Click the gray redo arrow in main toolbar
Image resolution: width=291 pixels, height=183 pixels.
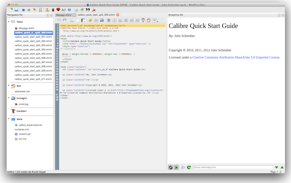(29, 10)
